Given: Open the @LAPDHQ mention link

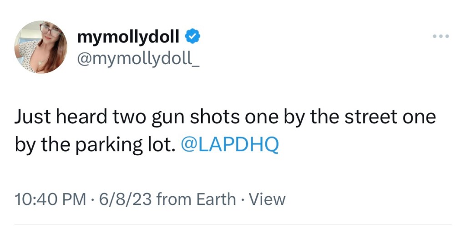Looking at the screenshot, I should pyautogui.click(x=229, y=145).
